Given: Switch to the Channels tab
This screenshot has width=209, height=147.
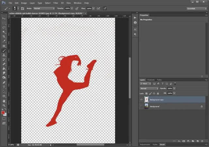Looking at the screenshot, I should pyautogui.click(x=151, y=80).
